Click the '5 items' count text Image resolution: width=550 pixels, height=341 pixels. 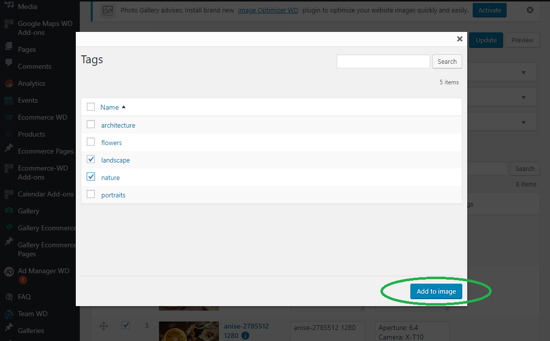click(x=449, y=82)
